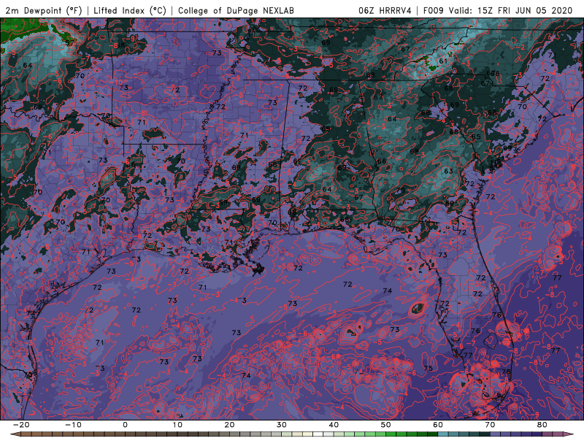
Task: Click the -10 label on the color scale
Action: pyautogui.click(x=73, y=425)
